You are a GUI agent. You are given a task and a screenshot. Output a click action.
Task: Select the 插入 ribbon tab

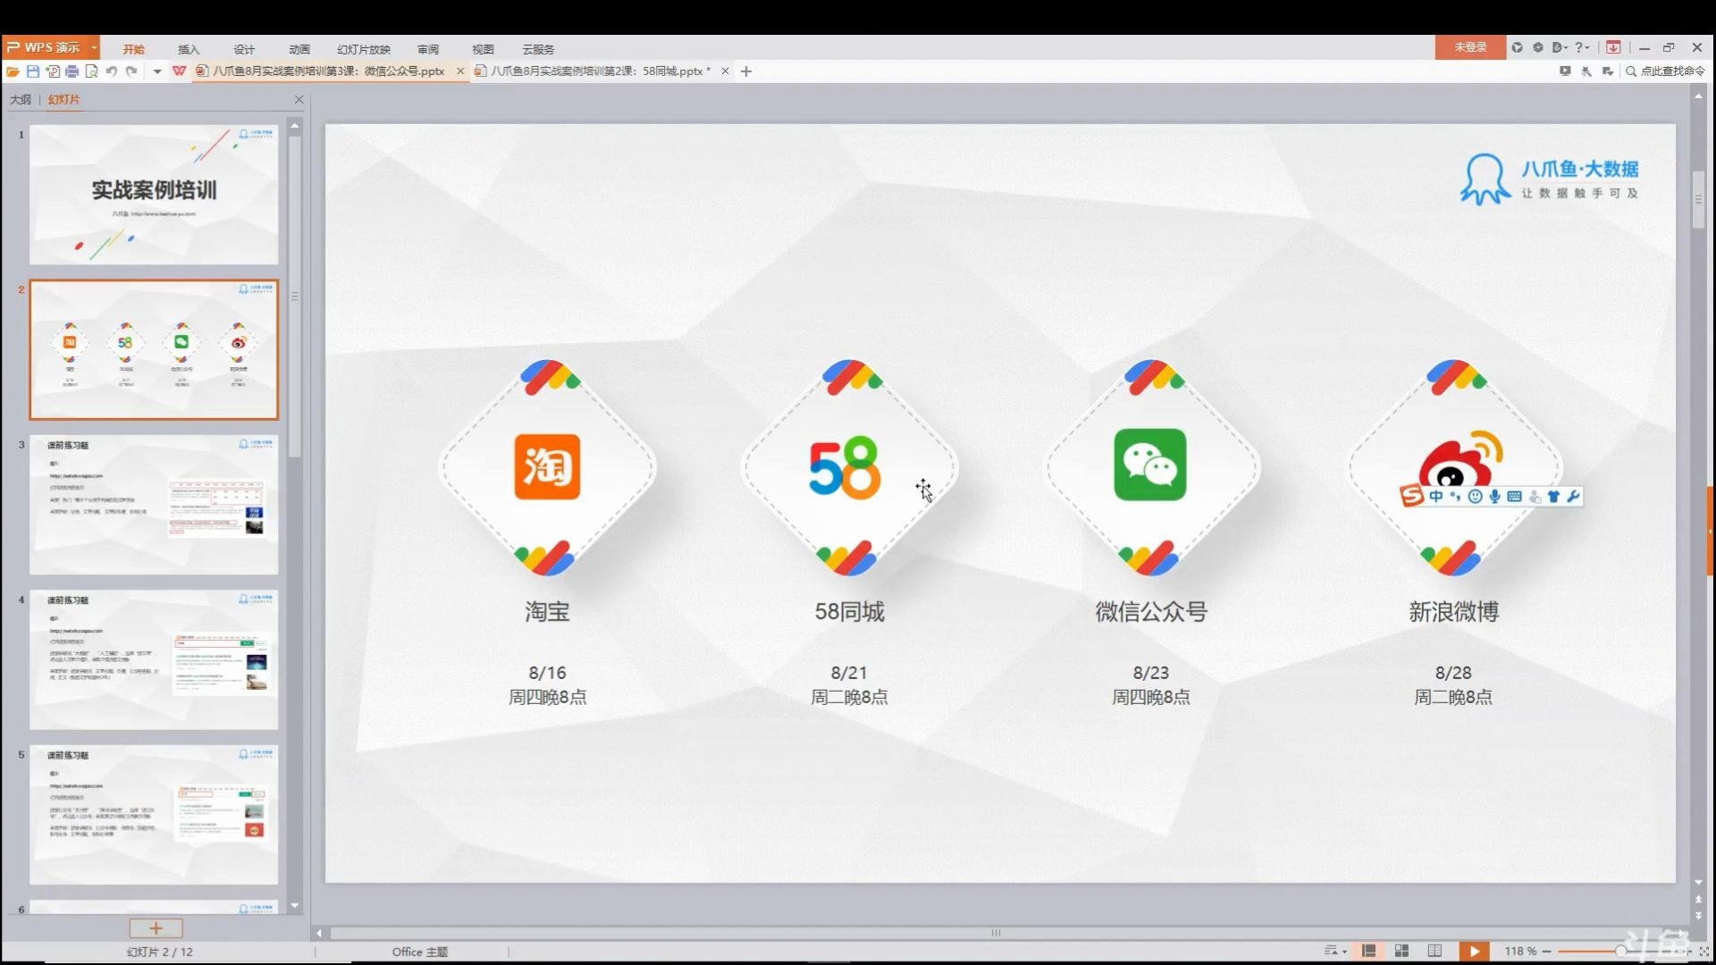pyautogui.click(x=189, y=49)
